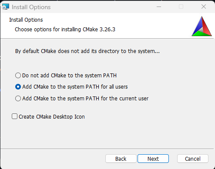Minimize the Install Options window

159,7
